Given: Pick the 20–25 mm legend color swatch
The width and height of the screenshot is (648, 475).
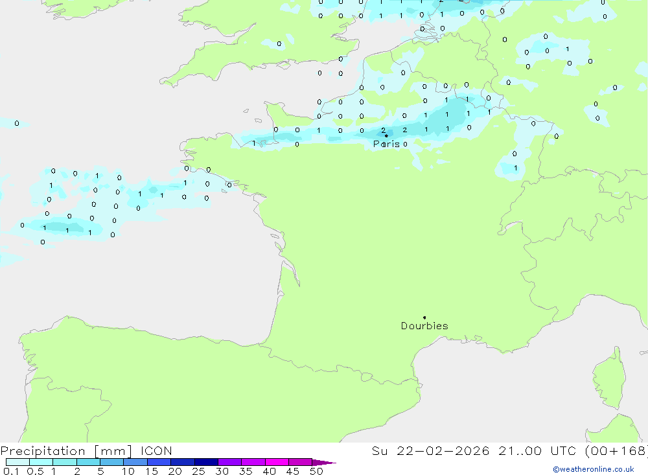Looking at the screenshot, I should coord(182,462).
